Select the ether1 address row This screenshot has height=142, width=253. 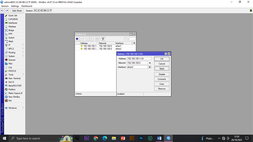click(106, 46)
